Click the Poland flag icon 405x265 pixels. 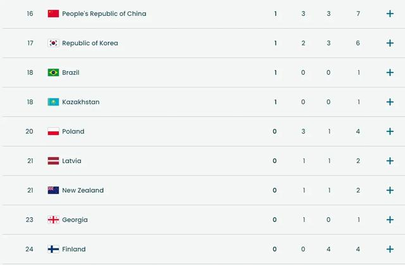point(53,131)
